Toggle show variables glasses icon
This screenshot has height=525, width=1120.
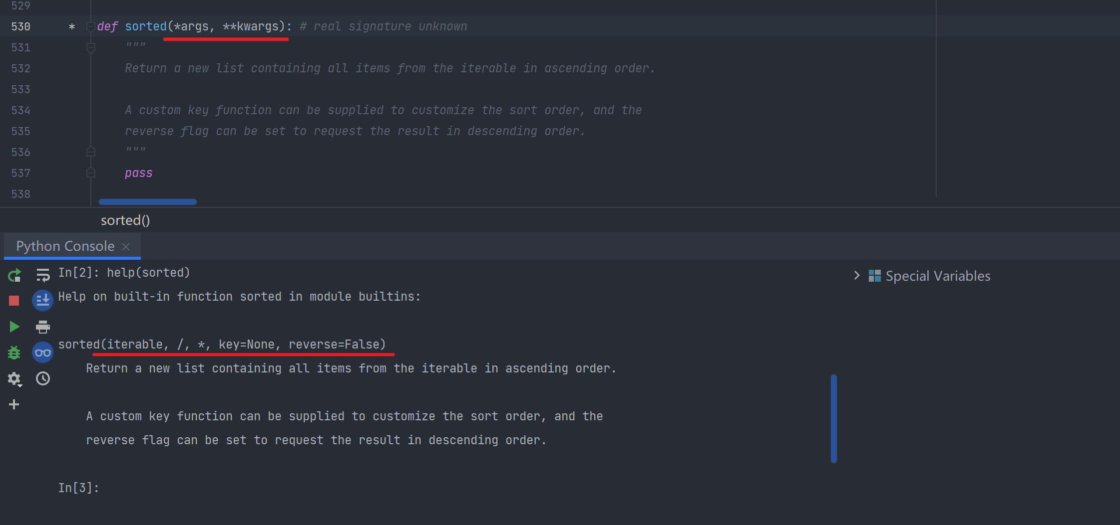point(43,352)
